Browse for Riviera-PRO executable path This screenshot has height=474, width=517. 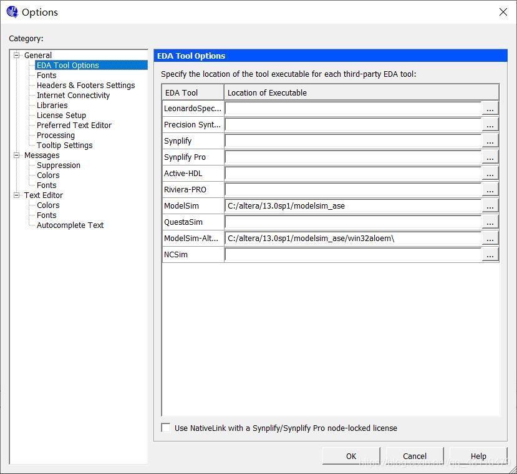[x=490, y=189]
